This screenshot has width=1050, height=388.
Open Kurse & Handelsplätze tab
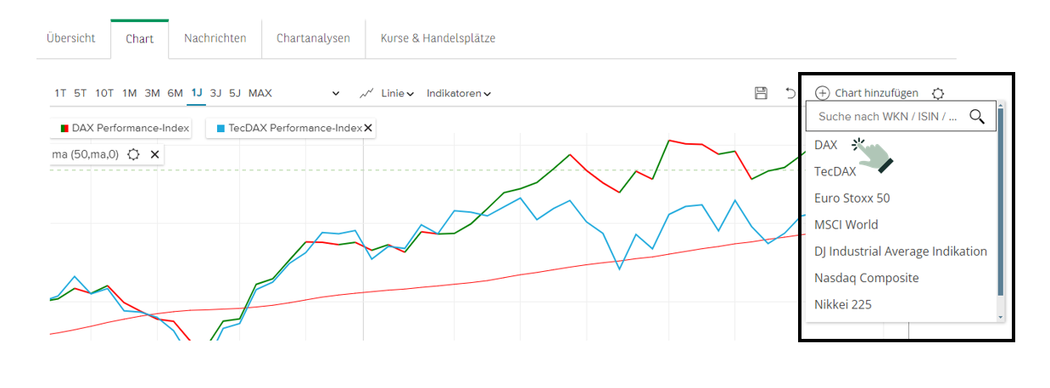pos(438,38)
